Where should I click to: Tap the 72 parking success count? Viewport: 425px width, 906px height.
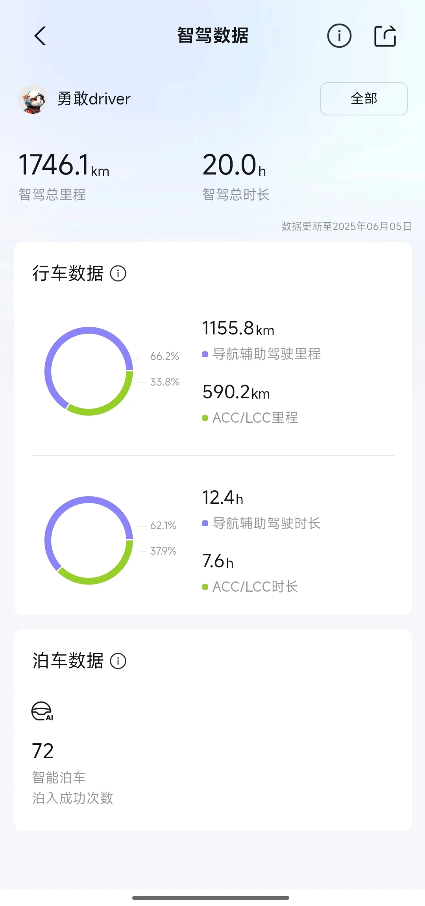tap(42, 751)
